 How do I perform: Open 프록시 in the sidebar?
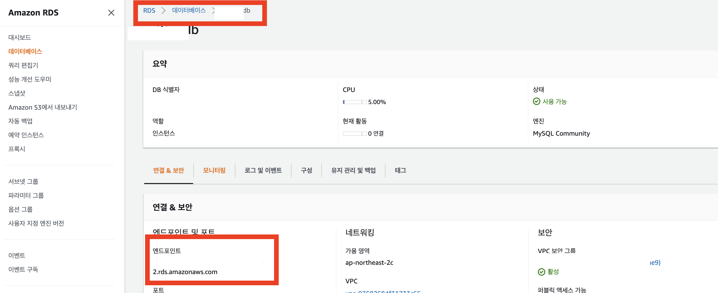tap(17, 149)
